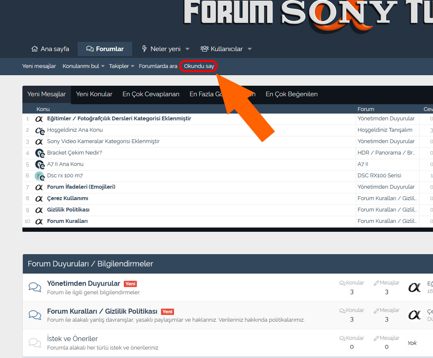Viewport: 433px width, 358px height.
Task: Click the Konu column header
Action: [x=43, y=109]
